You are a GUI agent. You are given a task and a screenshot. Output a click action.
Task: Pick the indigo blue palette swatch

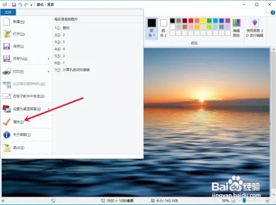[x=221, y=20]
